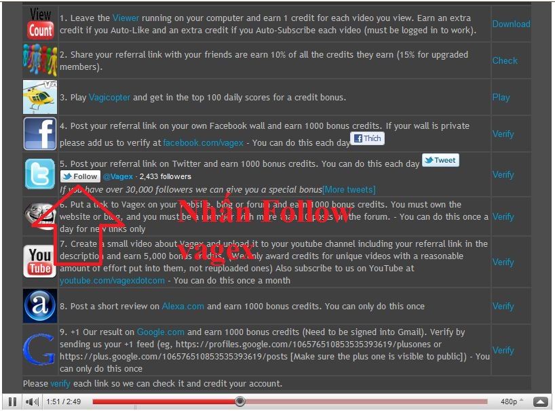Open the Viewer link in step 1

[126, 18]
